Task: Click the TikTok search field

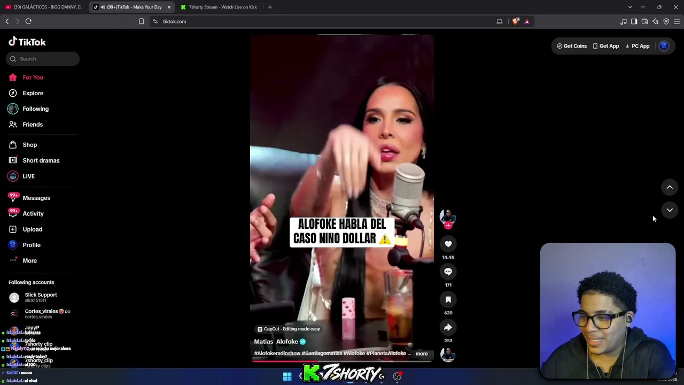Action: click(x=43, y=59)
